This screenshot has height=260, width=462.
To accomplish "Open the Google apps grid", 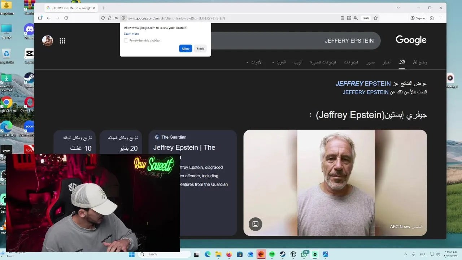I will (x=62, y=41).
